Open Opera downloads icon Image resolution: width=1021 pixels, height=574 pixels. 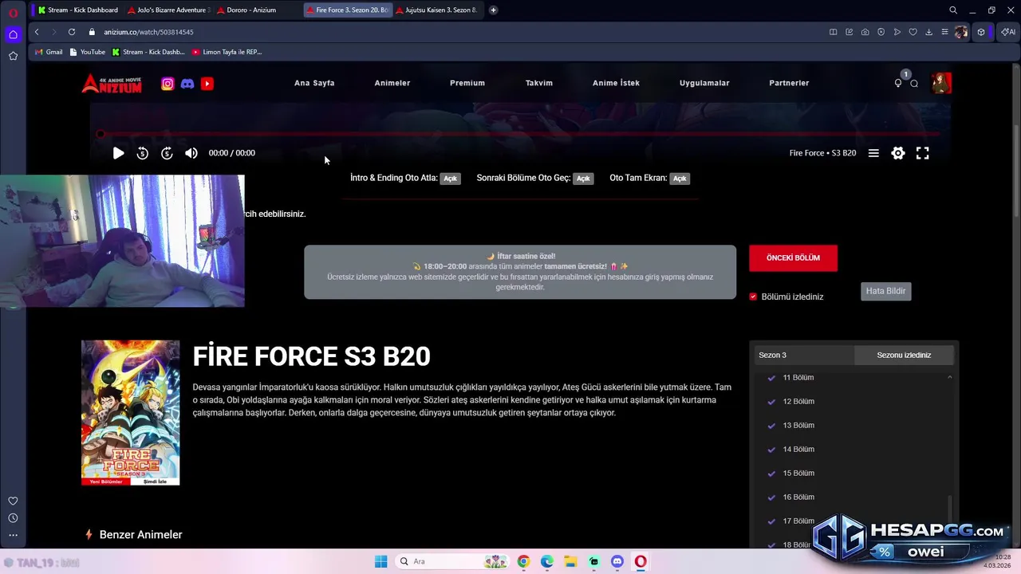(928, 32)
